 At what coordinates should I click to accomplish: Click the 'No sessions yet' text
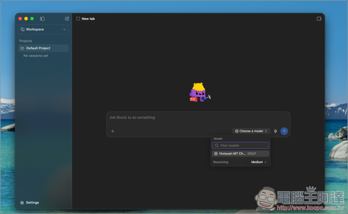coord(36,56)
